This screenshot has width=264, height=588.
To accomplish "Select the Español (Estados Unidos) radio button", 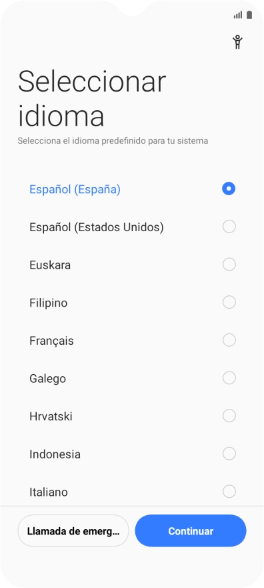I will pyautogui.click(x=229, y=227).
